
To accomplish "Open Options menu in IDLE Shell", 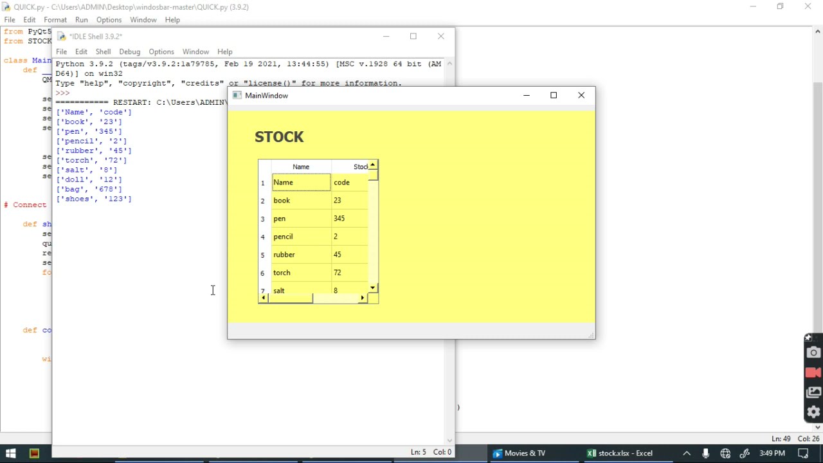I will [x=161, y=51].
